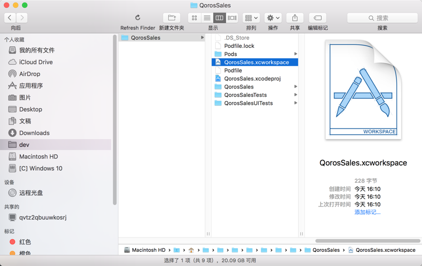Click the sidebar vertical scrollbar
Image resolution: width=422 pixels, height=266 pixels.
tap(115, 120)
